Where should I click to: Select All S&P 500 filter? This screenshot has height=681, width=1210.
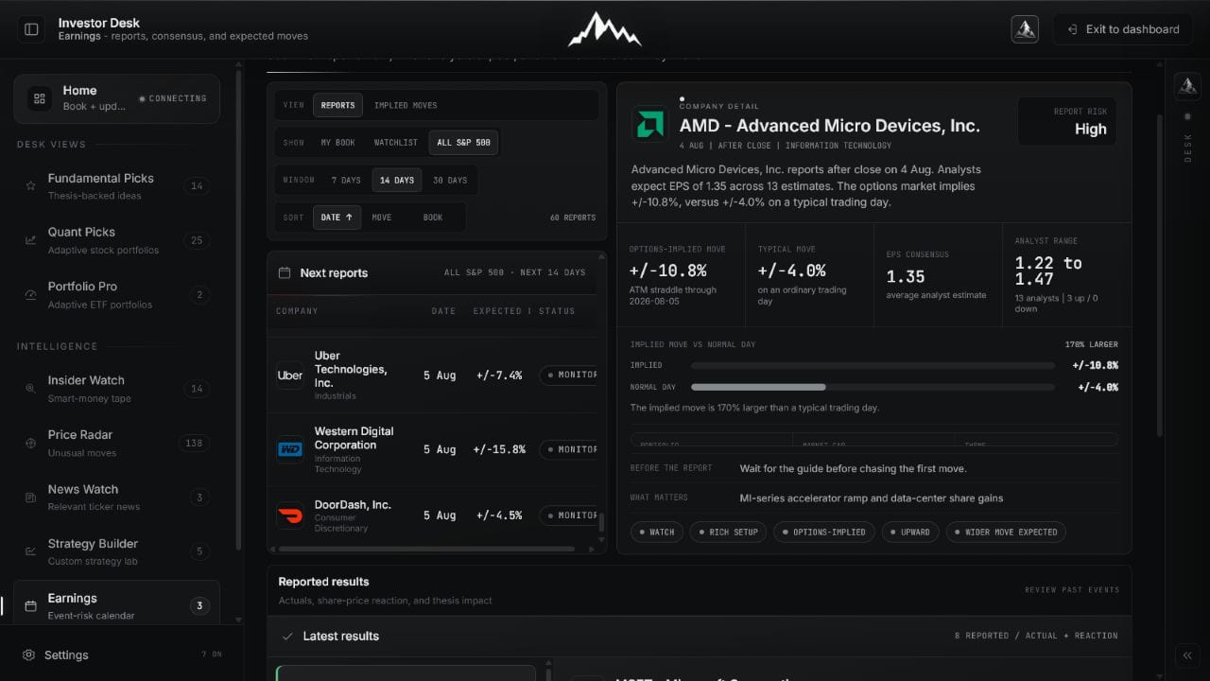(x=463, y=143)
